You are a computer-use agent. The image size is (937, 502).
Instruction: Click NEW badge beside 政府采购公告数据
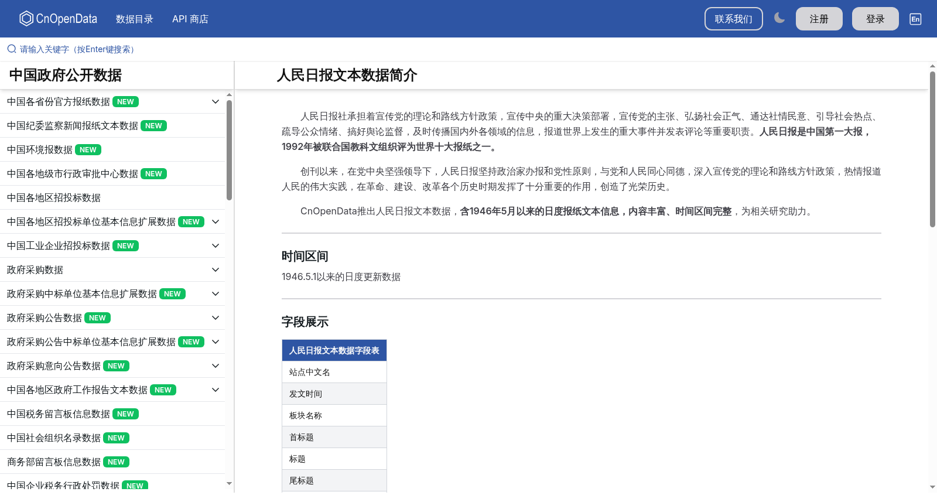(x=97, y=318)
